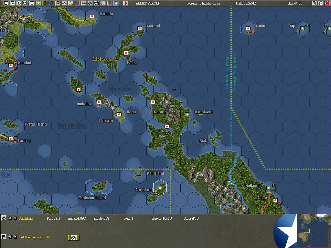
Task: Go to previous base using left arrow by Aru Island
Action: click(10, 218)
